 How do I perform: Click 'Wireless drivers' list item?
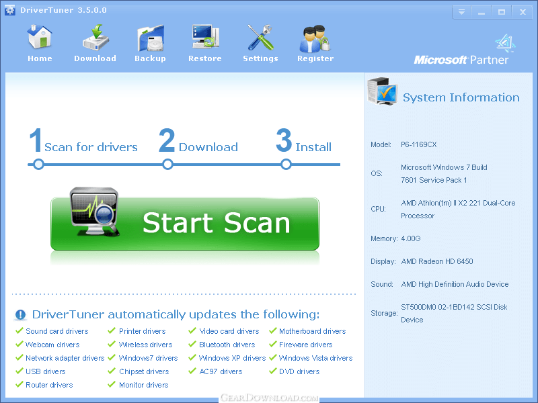pyautogui.click(x=145, y=345)
